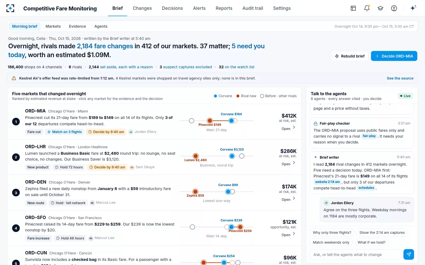The height and width of the screenshot is (265, 425).
Task: Click Sam Okoye avatar on ORD-LHR row
Action: pyautogui.click(x=132, y=167)
